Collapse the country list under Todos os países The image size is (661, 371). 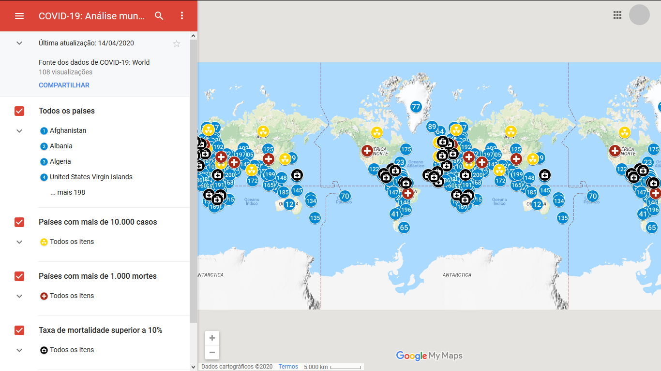pyautogui.click(x=19, y=131)
